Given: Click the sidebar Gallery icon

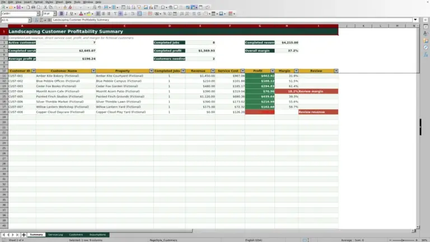Looking at the screenshot, I should point(426,40).
